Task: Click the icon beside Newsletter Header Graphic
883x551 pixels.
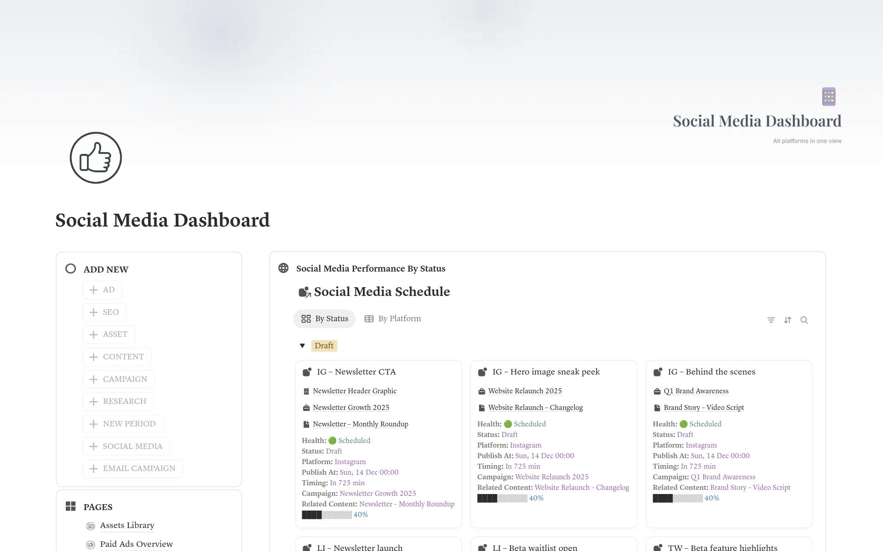Action: (x=306, y=392)
